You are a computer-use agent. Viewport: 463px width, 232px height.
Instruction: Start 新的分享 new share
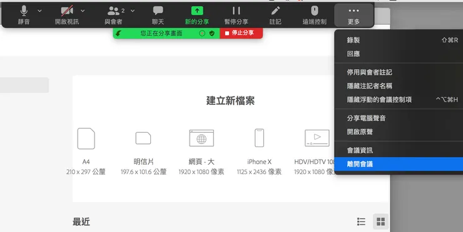coord(197,15)
